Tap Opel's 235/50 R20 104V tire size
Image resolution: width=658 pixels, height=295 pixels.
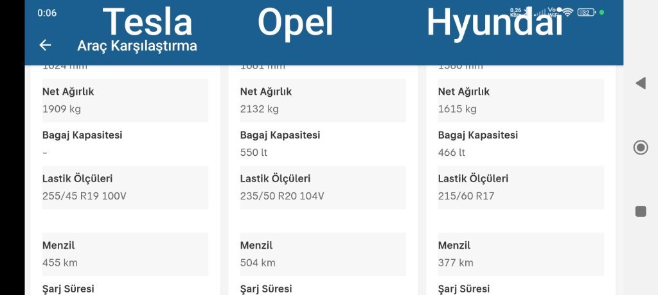pyautogui.click(x=282, y=196)
